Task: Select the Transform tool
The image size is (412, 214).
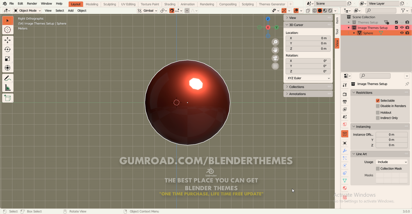Action: click(8, 68)
